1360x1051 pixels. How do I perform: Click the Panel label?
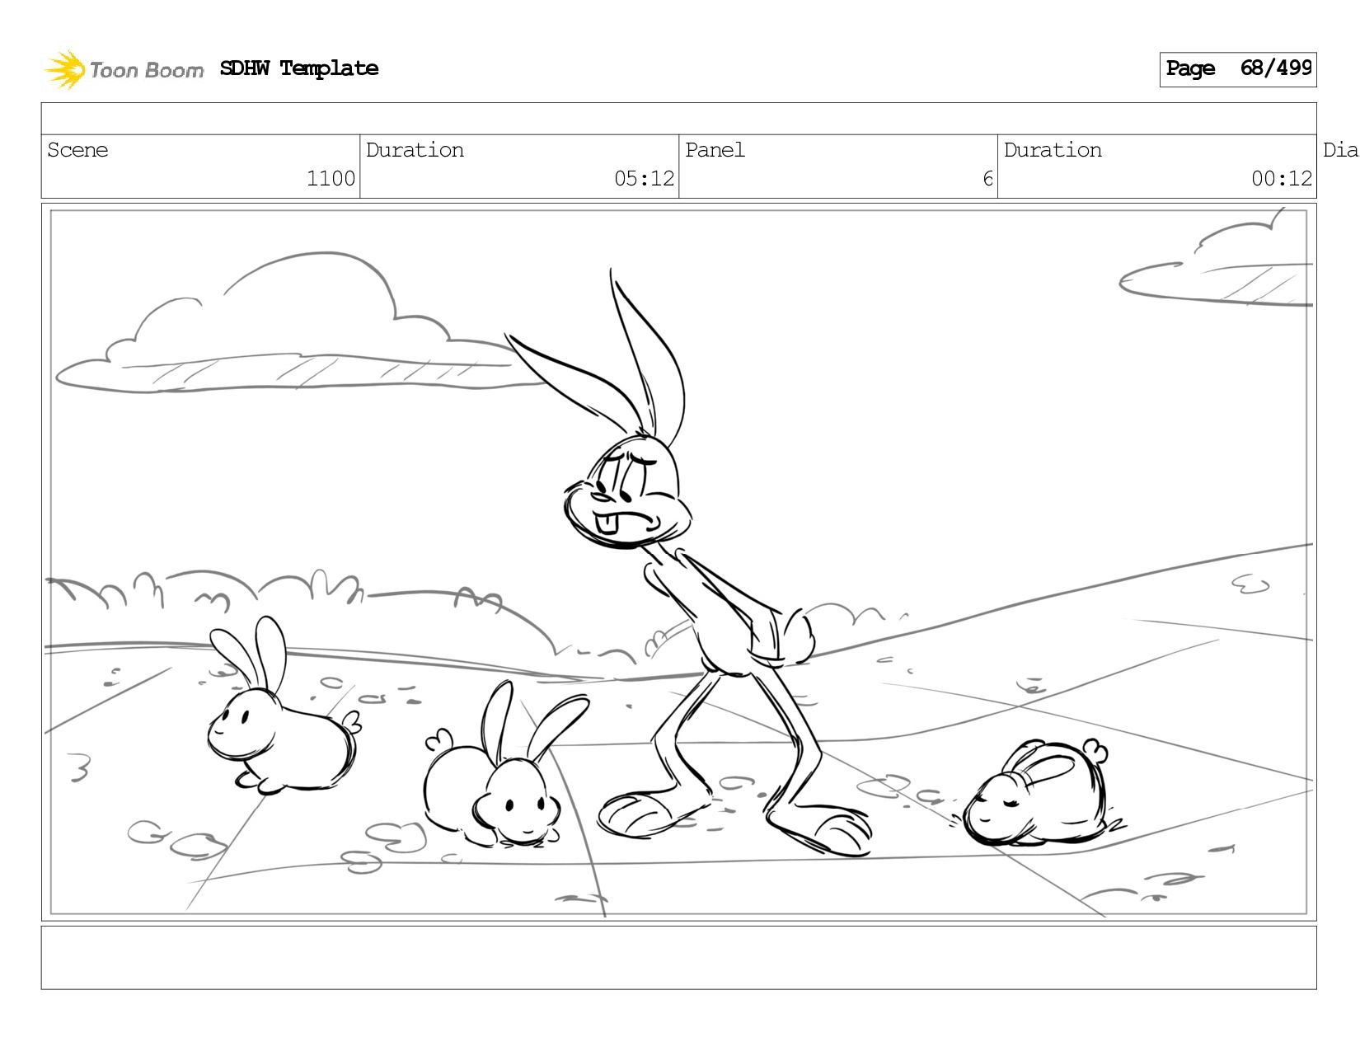pyautogui.click(x=715, y=150)
